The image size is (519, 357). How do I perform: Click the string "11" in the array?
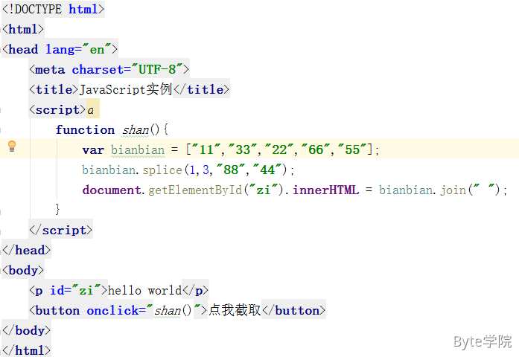tap(206, 149)
